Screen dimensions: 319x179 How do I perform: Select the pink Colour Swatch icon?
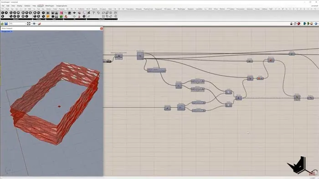[61, 13]
